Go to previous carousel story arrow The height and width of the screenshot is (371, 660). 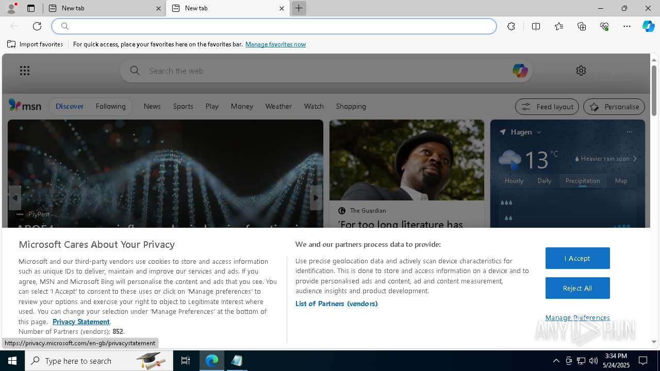15,198
